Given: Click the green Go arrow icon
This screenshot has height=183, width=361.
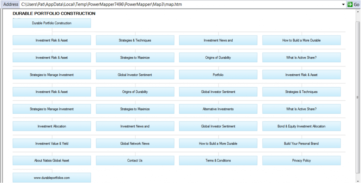Looking at the screenshot, I should (x=350, y=4).
